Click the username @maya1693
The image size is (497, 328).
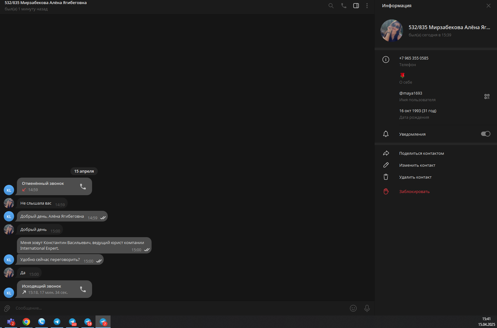click(411, 93)
